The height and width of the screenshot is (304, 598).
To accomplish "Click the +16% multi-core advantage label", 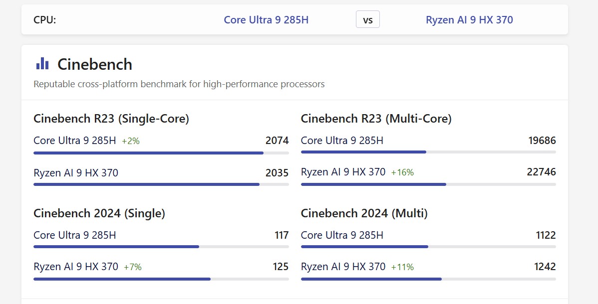I will pyautogui.click(x=403, y=172).
